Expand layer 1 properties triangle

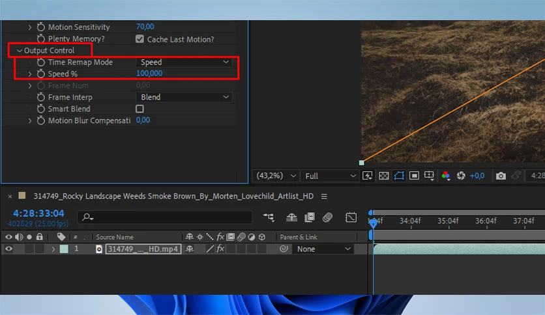[53, 249]
